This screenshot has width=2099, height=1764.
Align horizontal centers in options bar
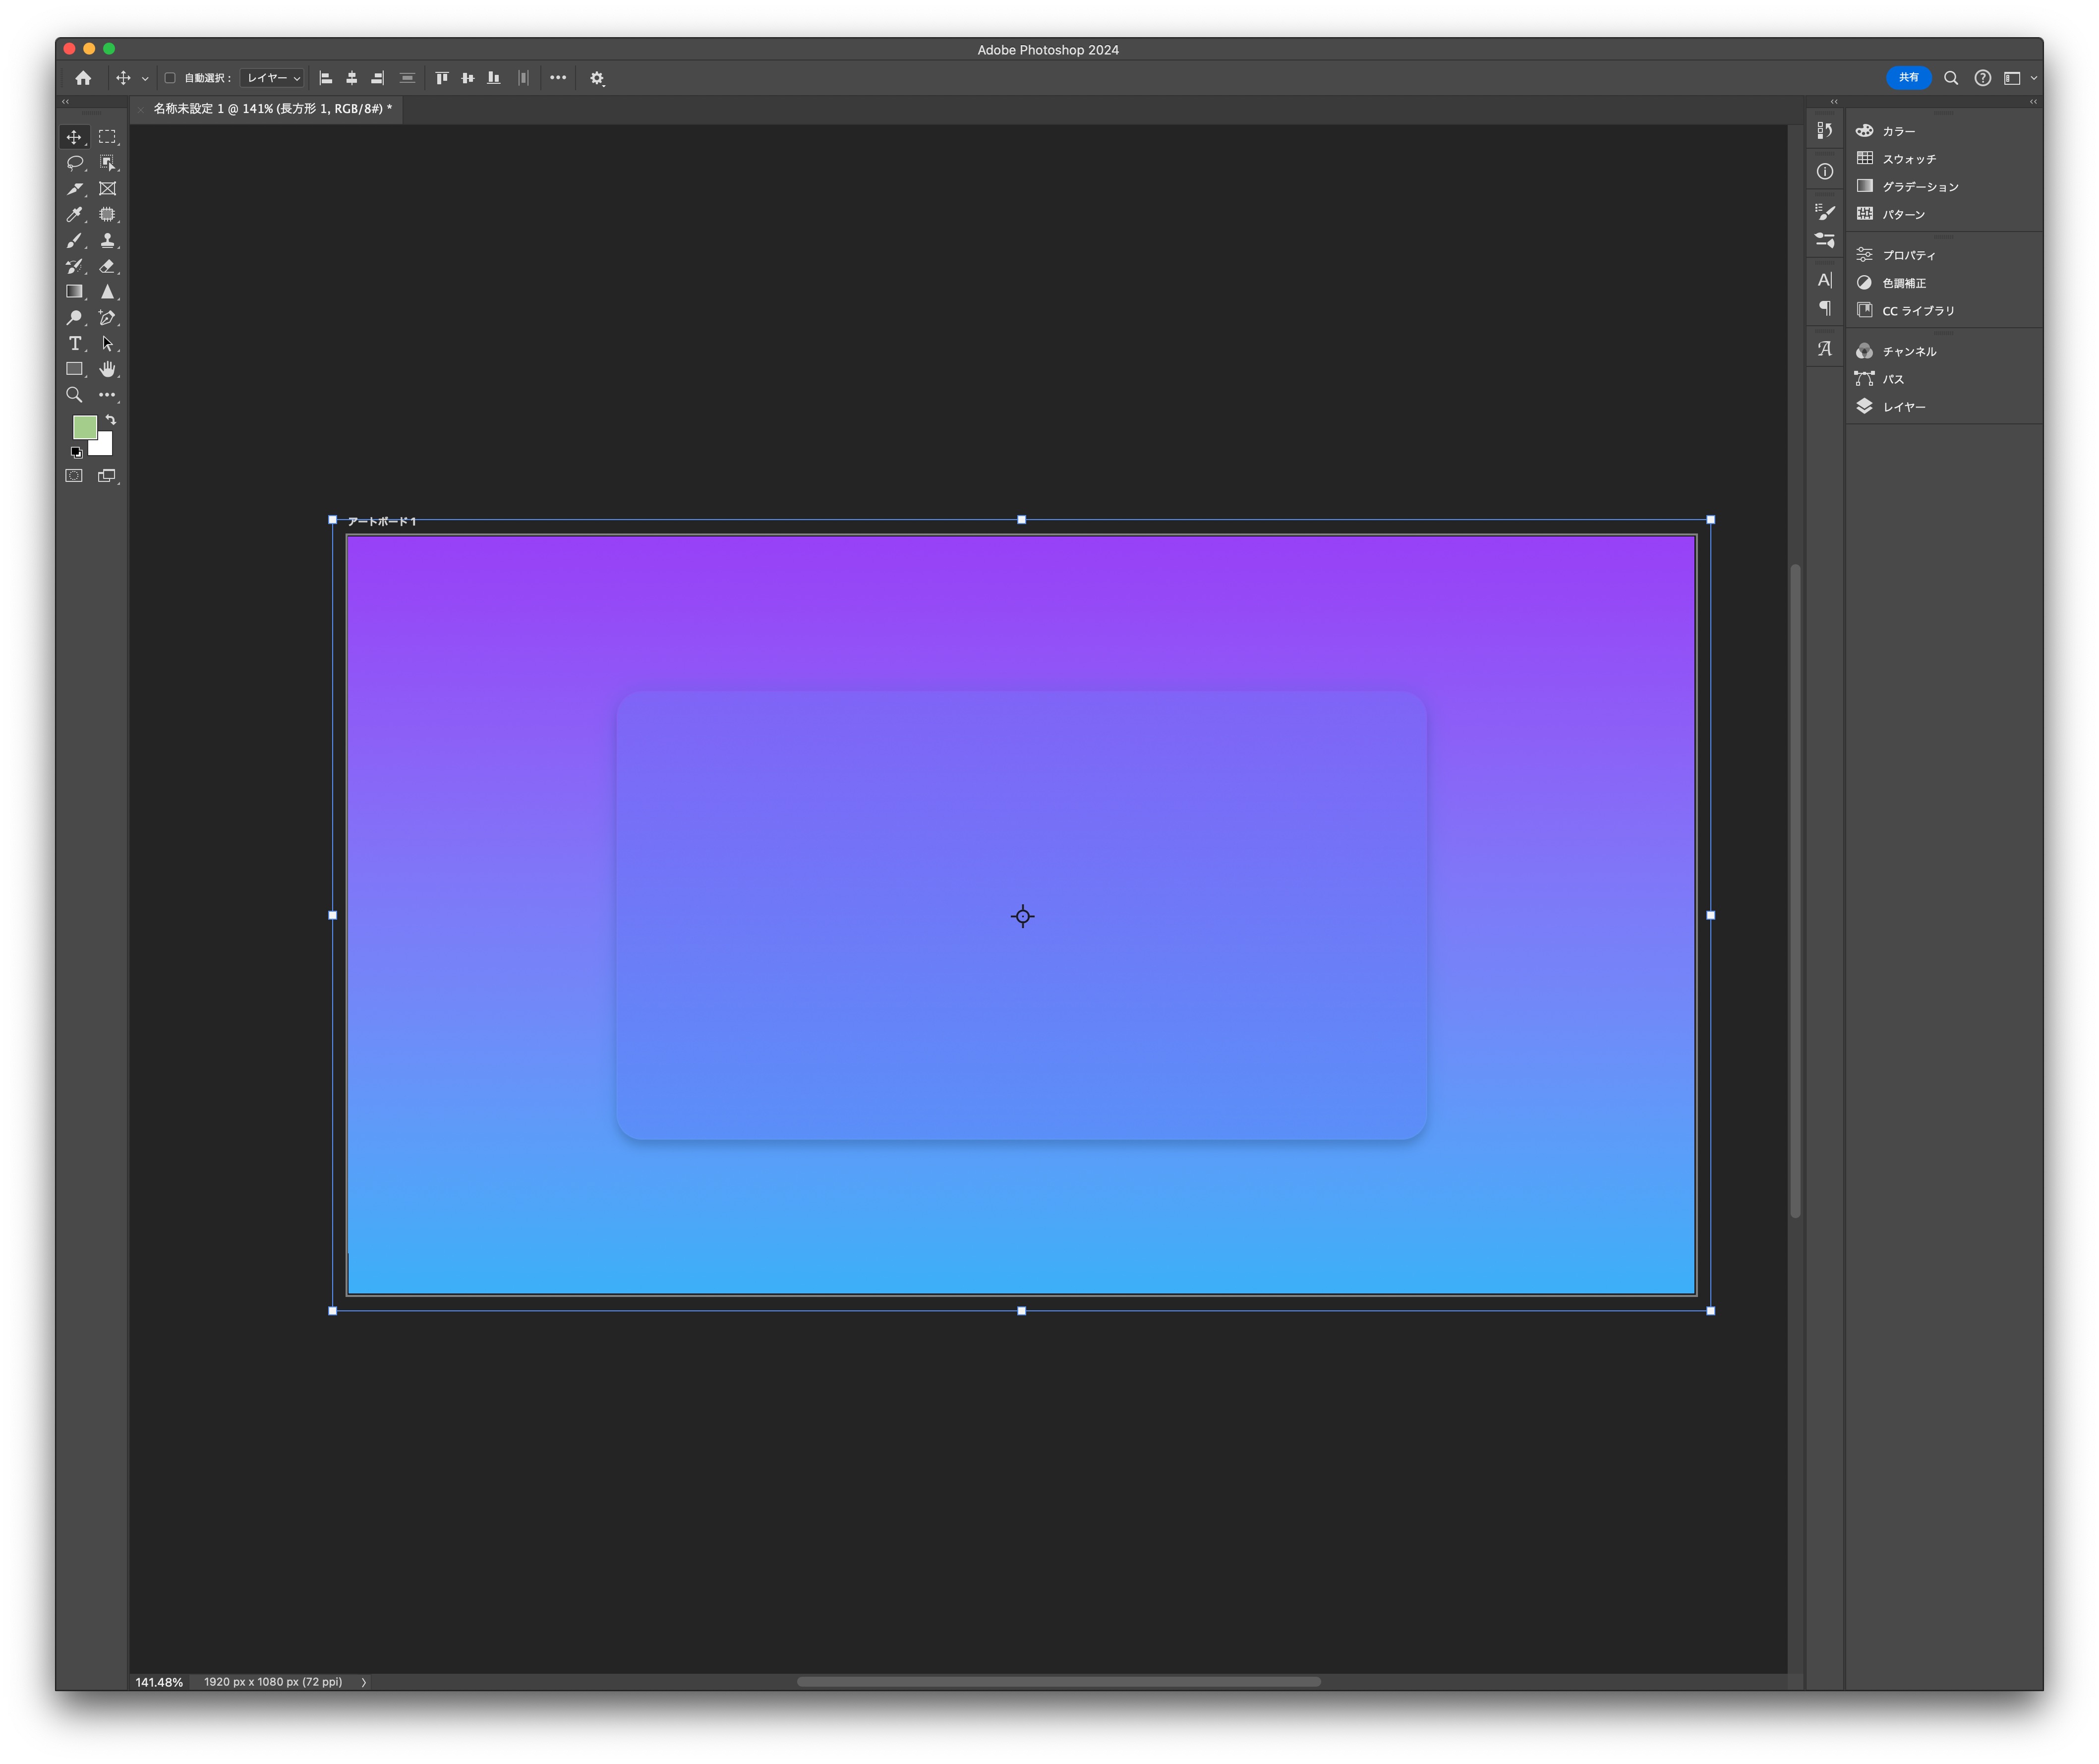(x=352, y=78)
